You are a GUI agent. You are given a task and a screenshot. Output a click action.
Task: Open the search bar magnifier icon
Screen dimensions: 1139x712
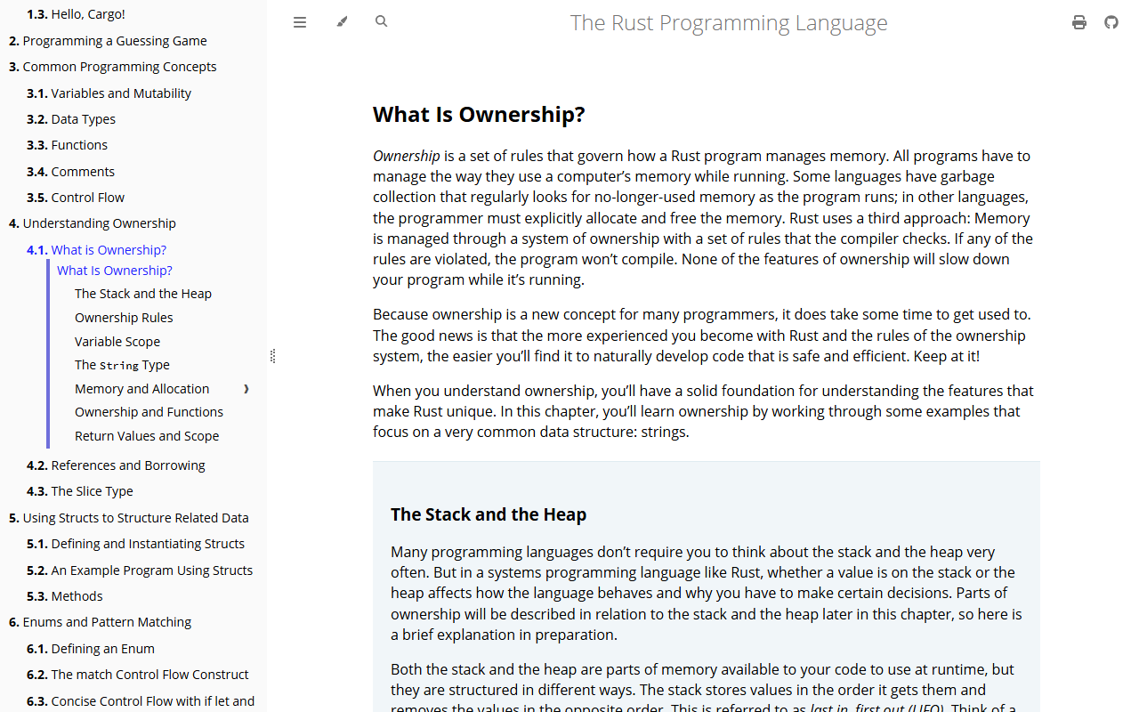pos(382,21)
